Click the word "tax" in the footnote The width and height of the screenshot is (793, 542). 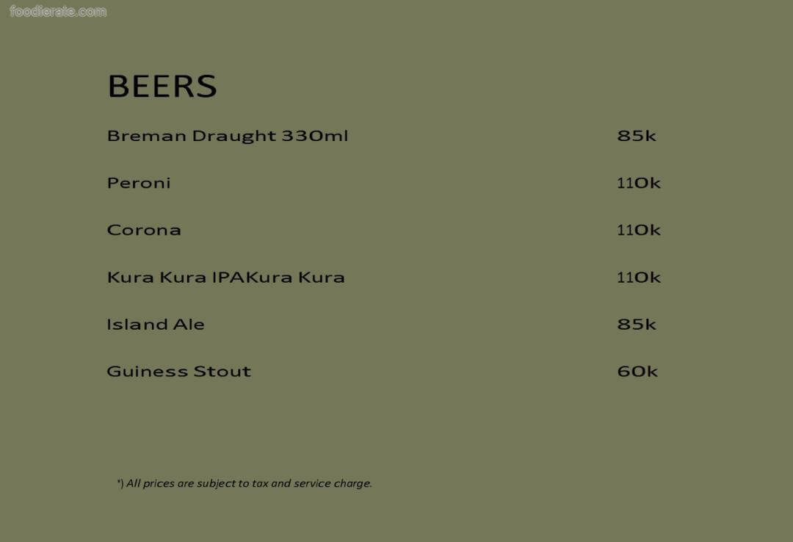[x=260, y=483]
